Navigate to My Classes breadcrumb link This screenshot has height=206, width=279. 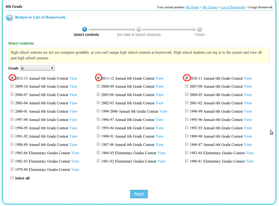point(210,7)
